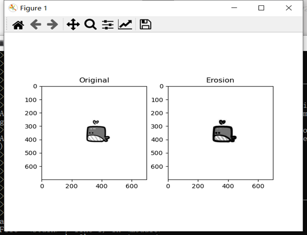307x235 pixels.
Task: Click the 300 y-axis label of the Original plot
Action: tap(31, 127)
